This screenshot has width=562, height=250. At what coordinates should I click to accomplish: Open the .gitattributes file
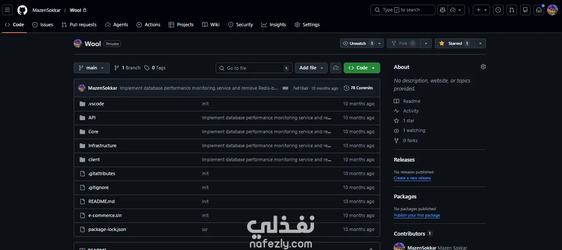click(102, 173)
